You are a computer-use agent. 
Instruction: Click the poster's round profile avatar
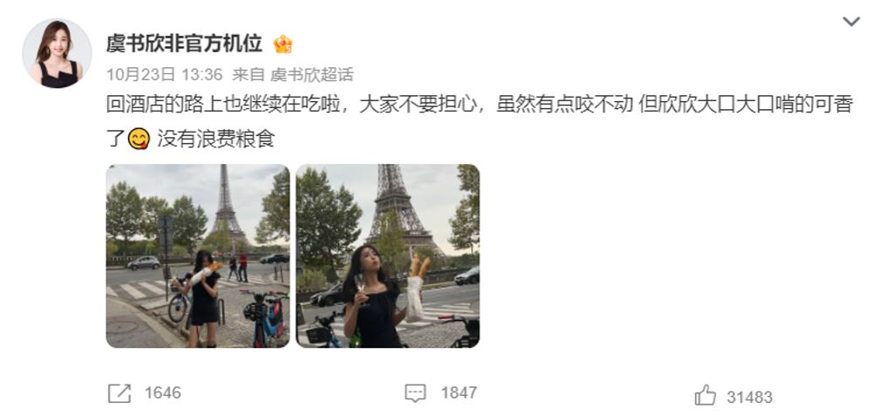[x=57, y=53]
